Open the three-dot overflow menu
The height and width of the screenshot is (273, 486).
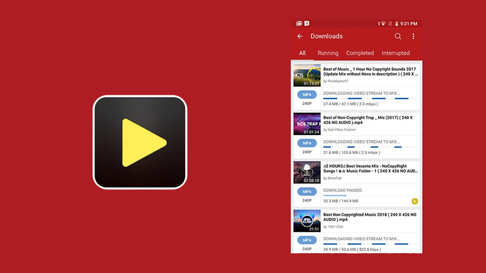click(413, 36)
